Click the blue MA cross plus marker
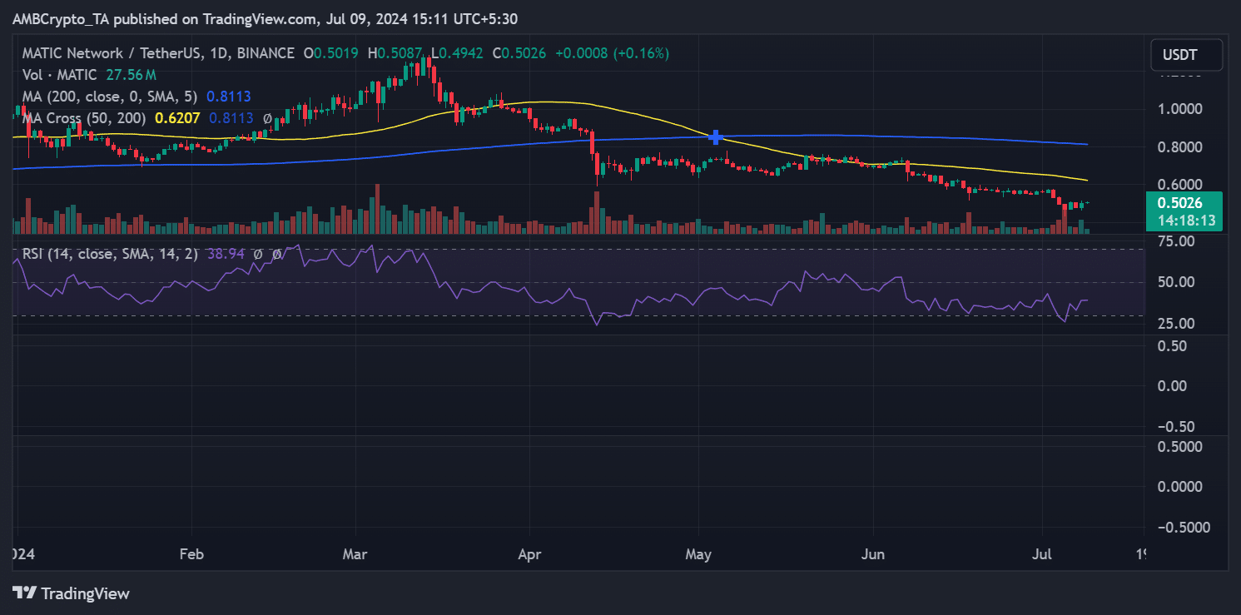The image size is (1241, 615). pos(715,136)
